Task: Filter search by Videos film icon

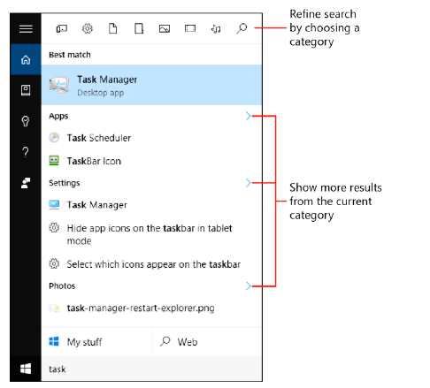Action: (190, 28)
